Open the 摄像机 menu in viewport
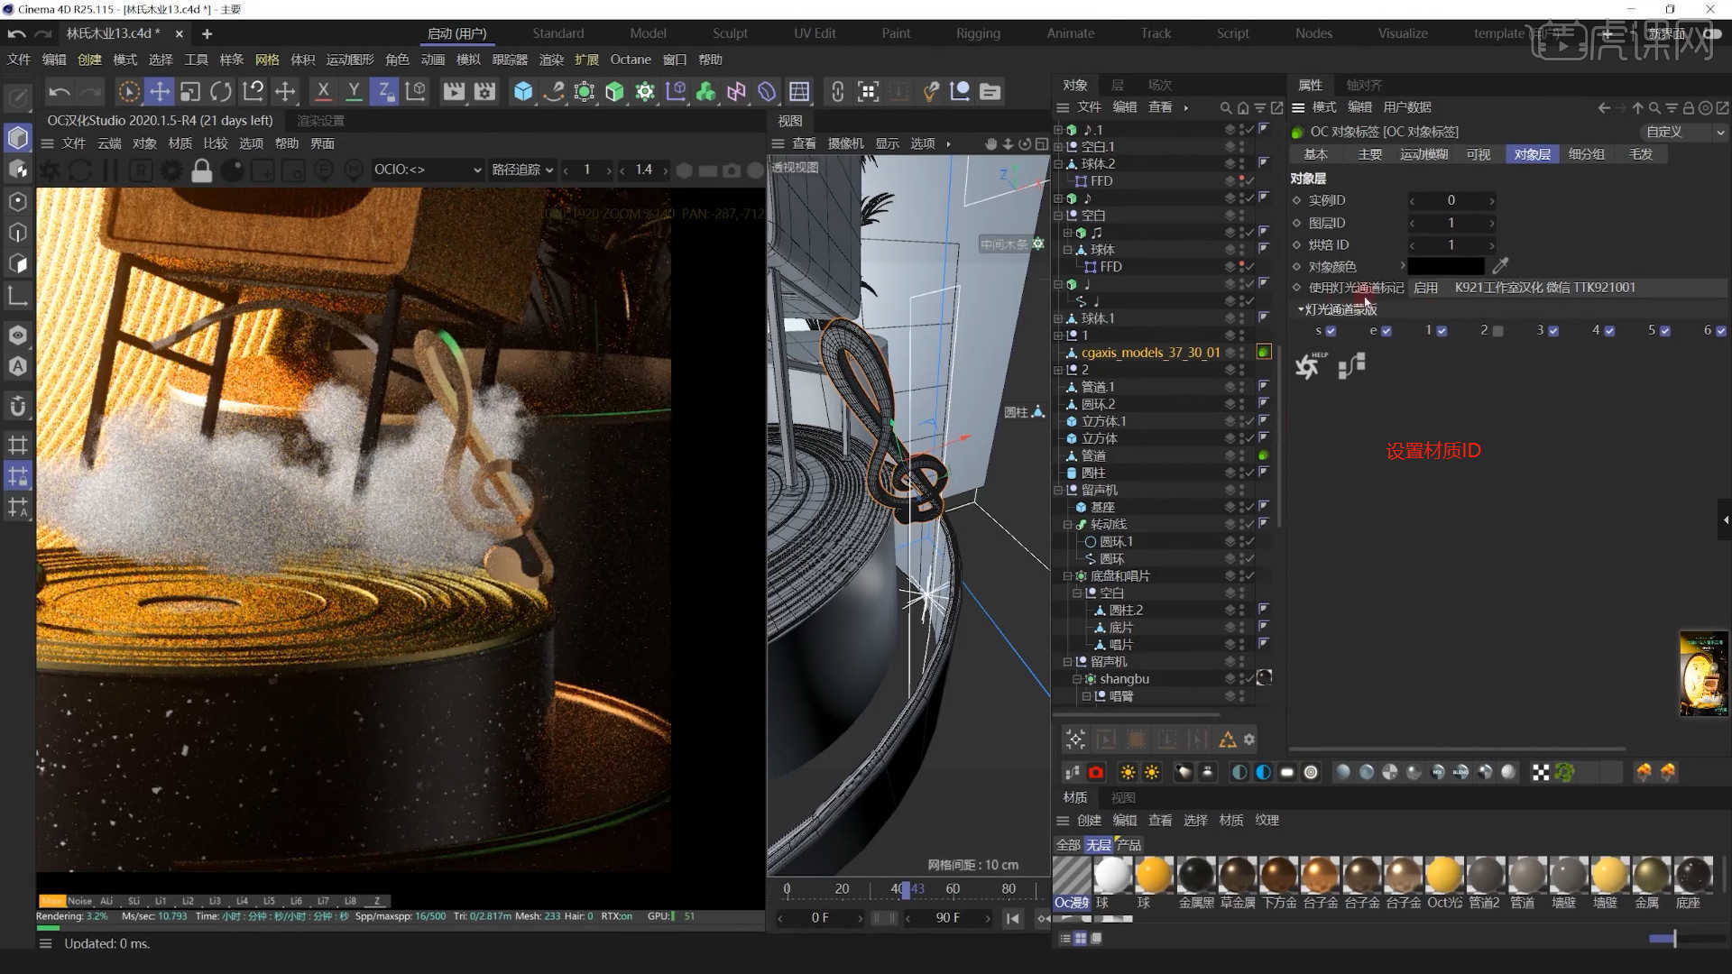This screenshot has width=1732, height=974. coord(845,143)
